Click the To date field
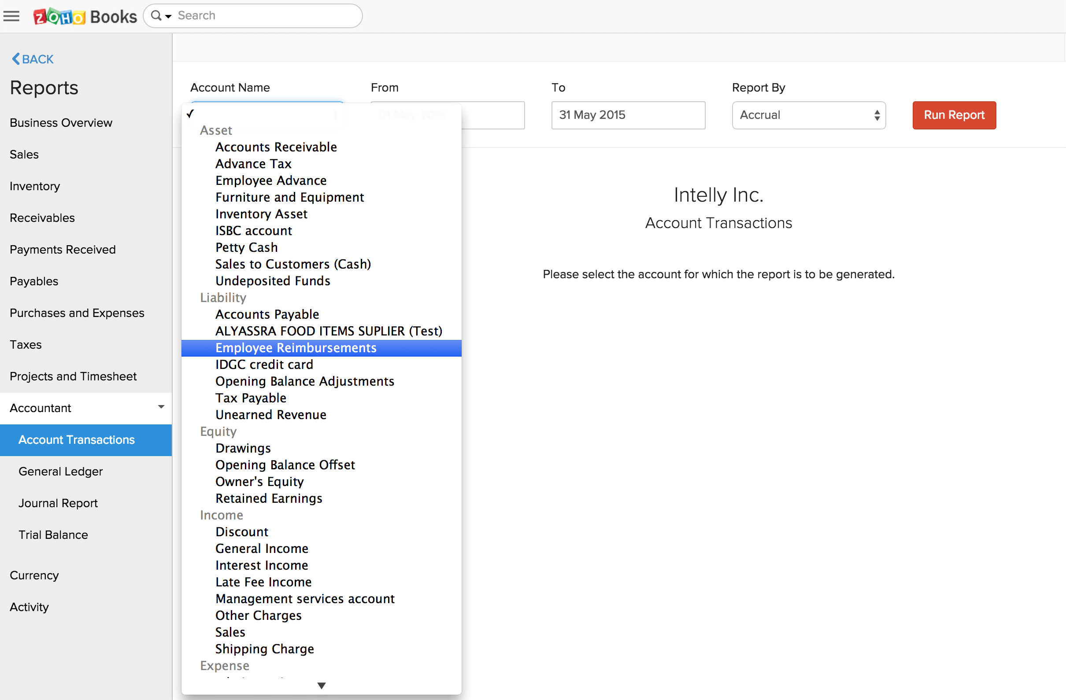 [628, 115]
